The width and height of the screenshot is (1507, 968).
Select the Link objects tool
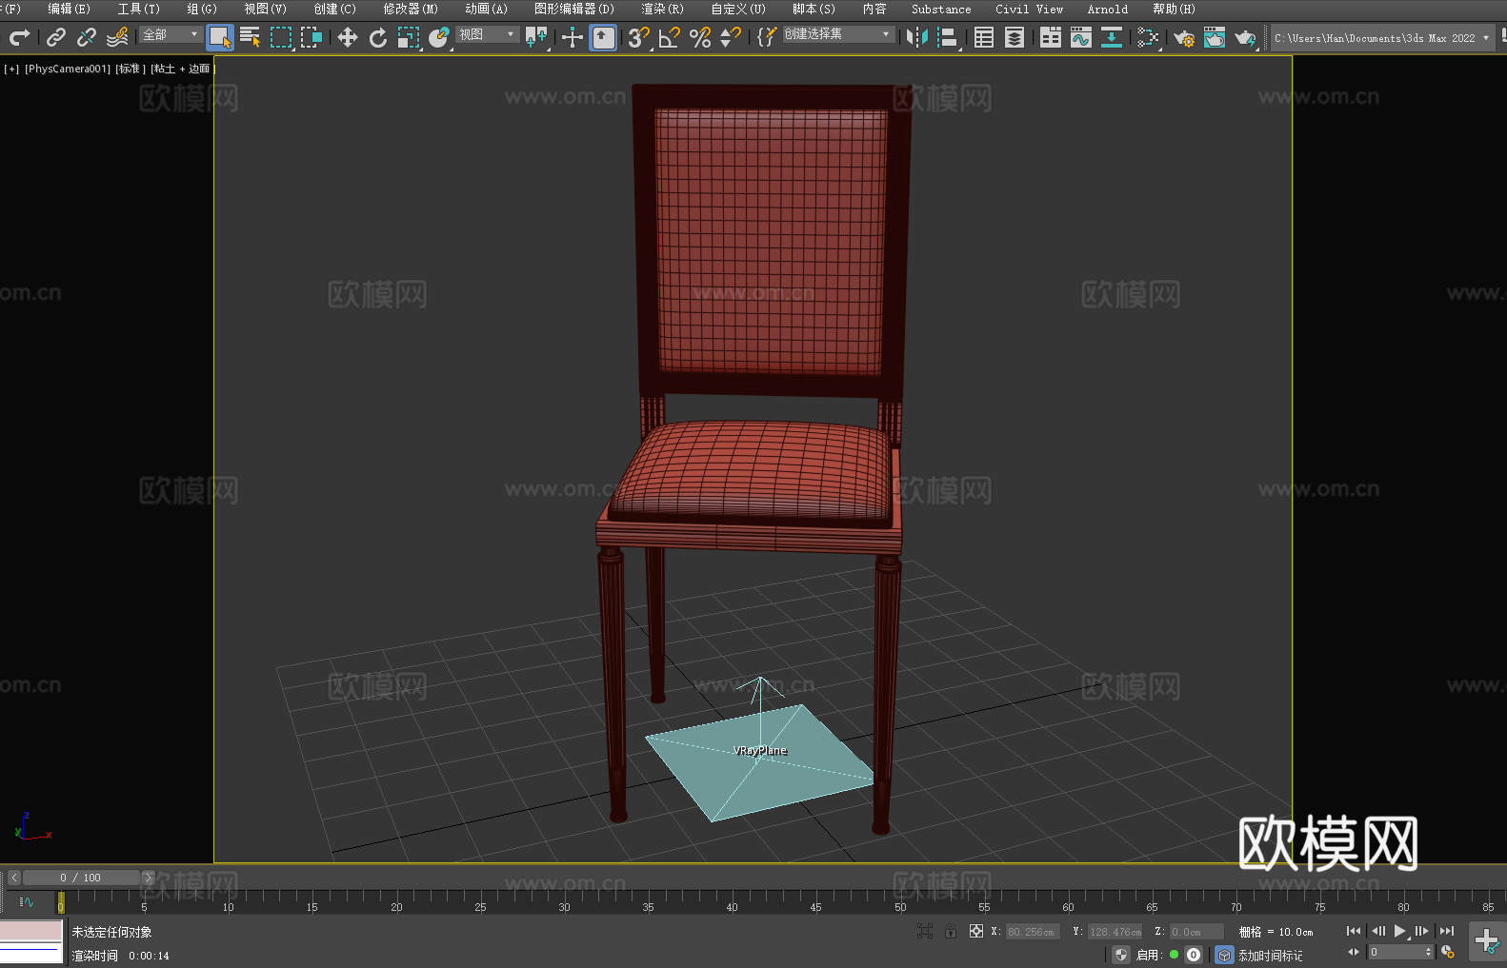(56, 37)
